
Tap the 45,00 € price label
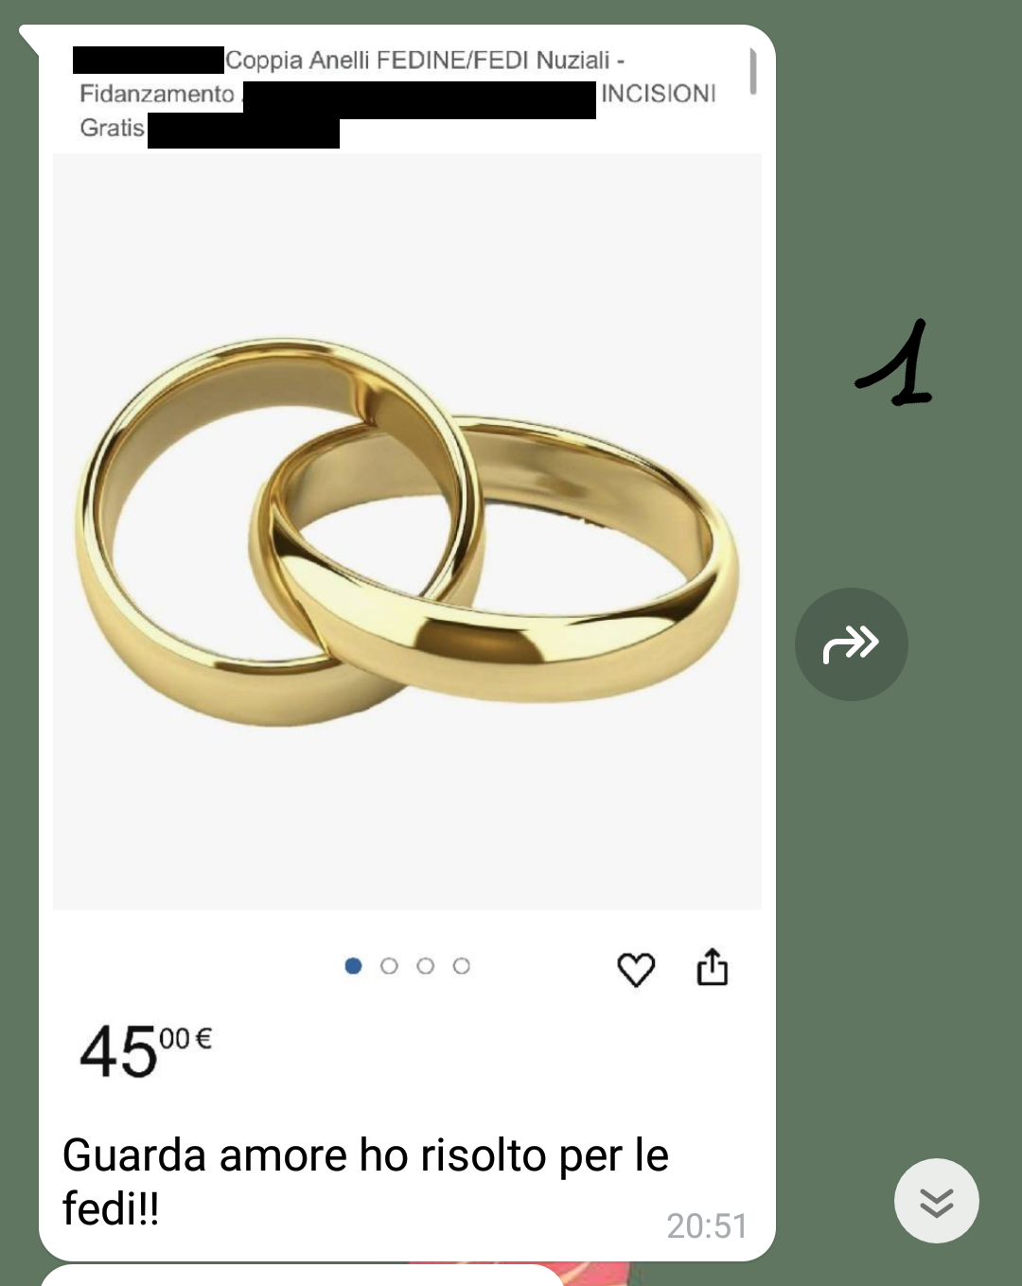(x=146, y=1051)
